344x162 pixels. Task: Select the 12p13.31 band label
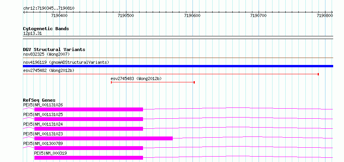(x=32, y=34)
